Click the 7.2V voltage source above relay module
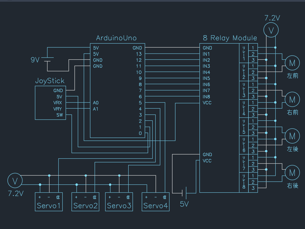Screen dimensions: 305x229 pyautogui.click(x=271, y=31)
